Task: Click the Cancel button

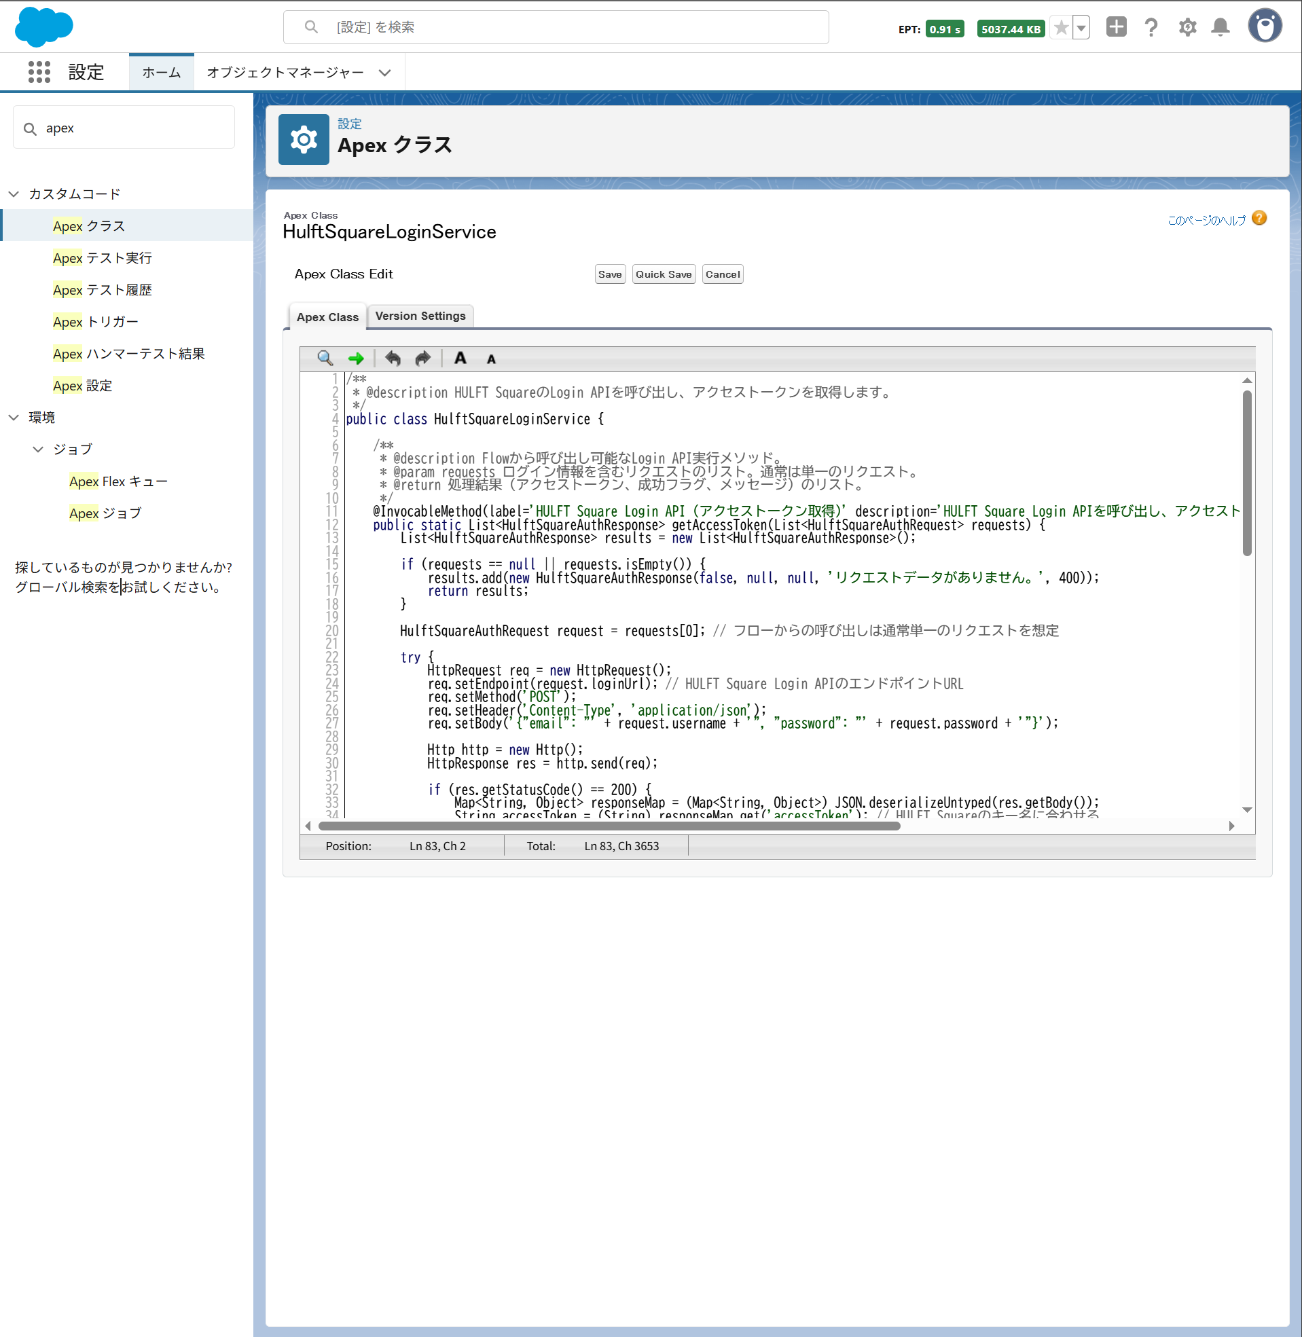Action: 722,274
